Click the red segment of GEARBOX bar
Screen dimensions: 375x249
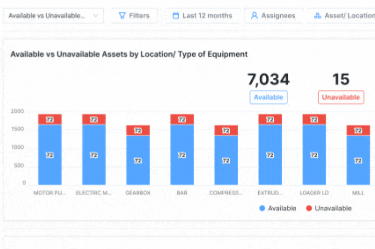pos(138,130)
